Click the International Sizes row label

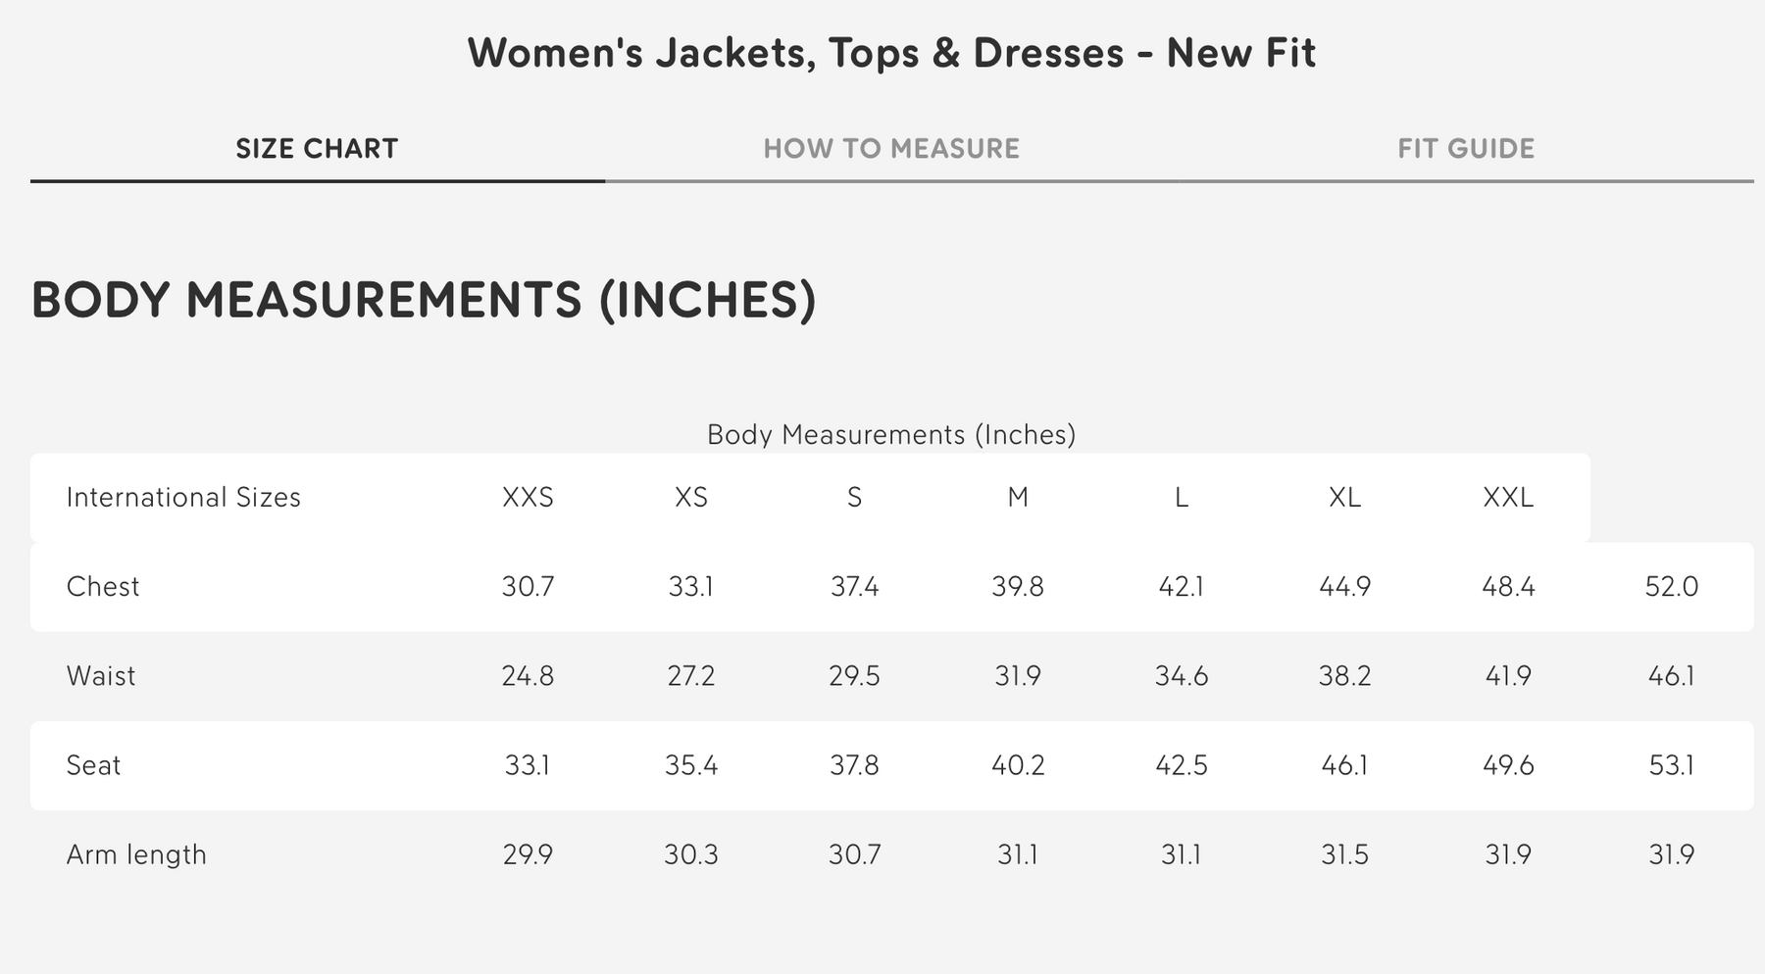coord(183,498)
